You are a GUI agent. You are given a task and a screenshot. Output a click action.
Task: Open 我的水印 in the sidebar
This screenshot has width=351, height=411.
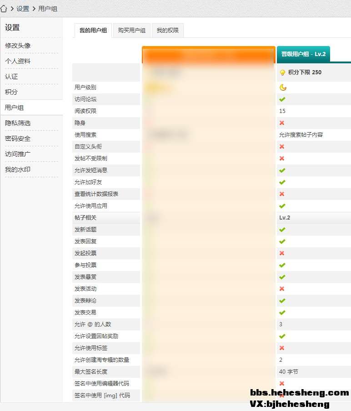tap(18, 170)
